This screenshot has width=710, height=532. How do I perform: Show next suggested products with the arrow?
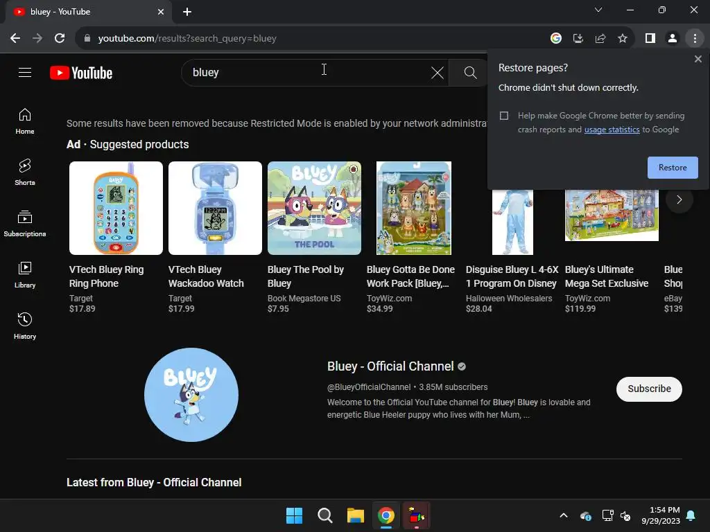pyautogui.click(x=679, y=199)
